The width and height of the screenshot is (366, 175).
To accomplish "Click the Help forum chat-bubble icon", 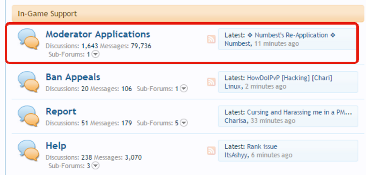I will point(29,150).
